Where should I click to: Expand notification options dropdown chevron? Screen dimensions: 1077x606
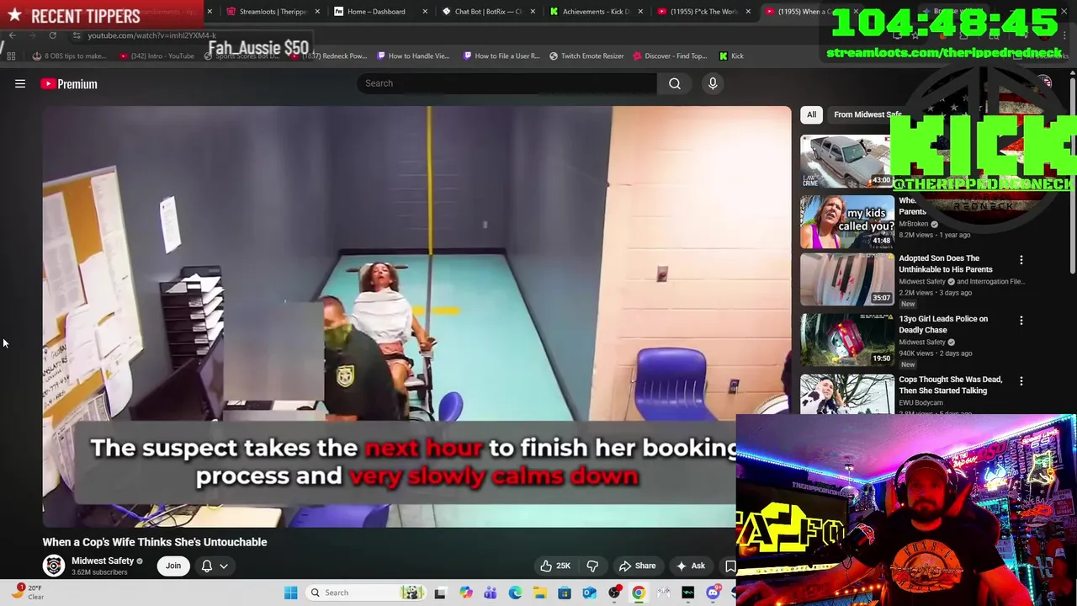click(x=224, y=566)
